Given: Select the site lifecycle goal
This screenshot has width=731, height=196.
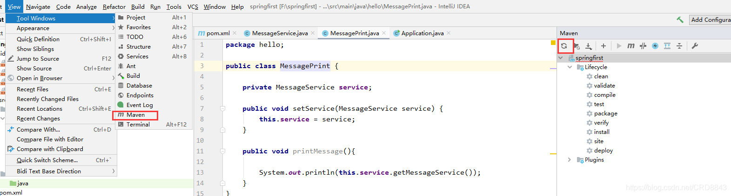Looking at the screenshot, I should tap(598, 141).
